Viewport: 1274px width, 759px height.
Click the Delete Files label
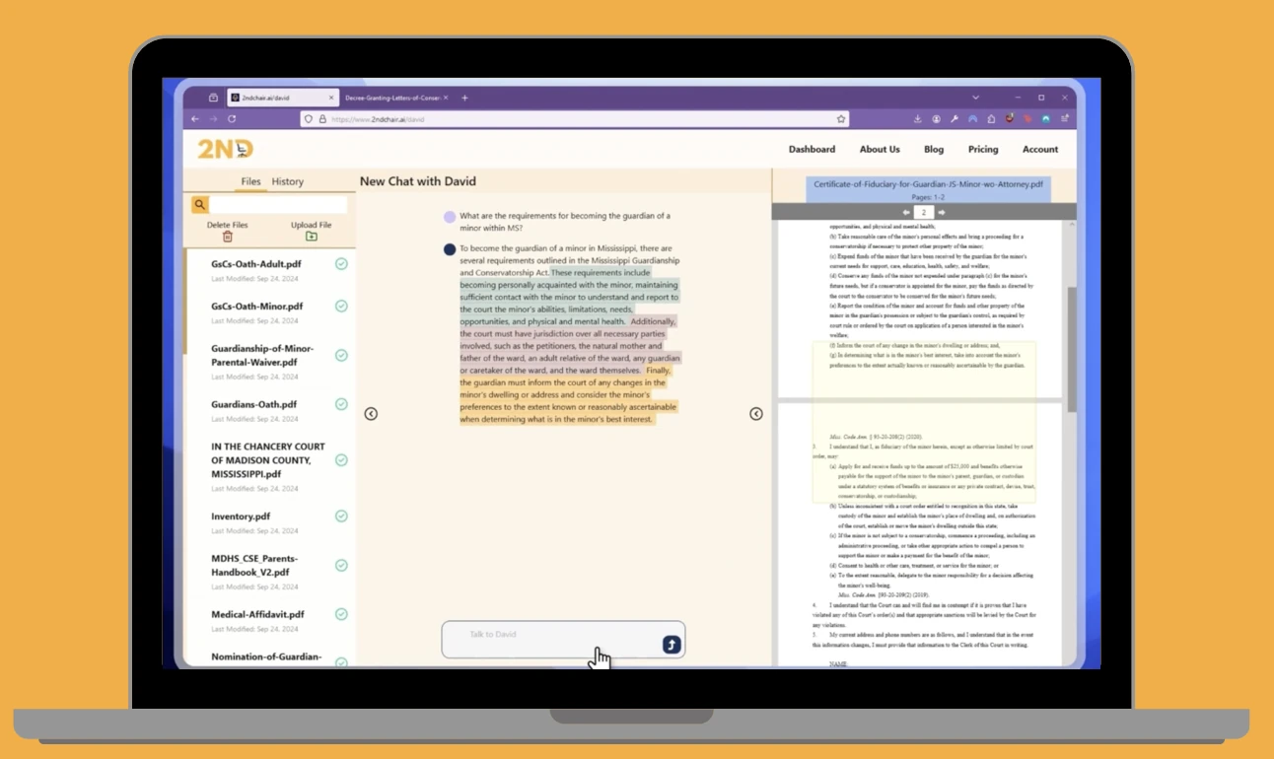227,225
